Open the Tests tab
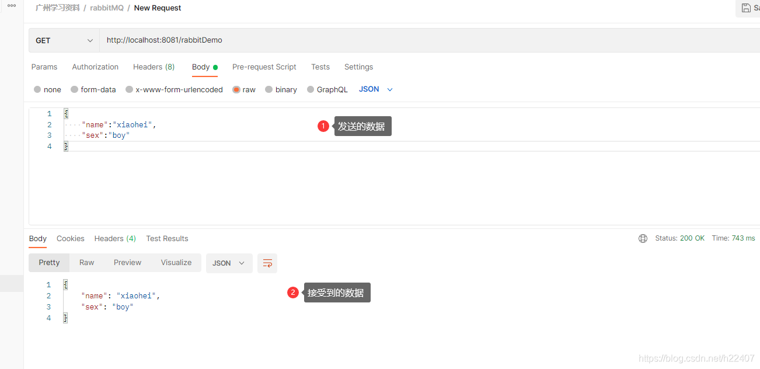The width and height of the screenshot is (760, 369). pyautogui.click(x=320, y=67)
